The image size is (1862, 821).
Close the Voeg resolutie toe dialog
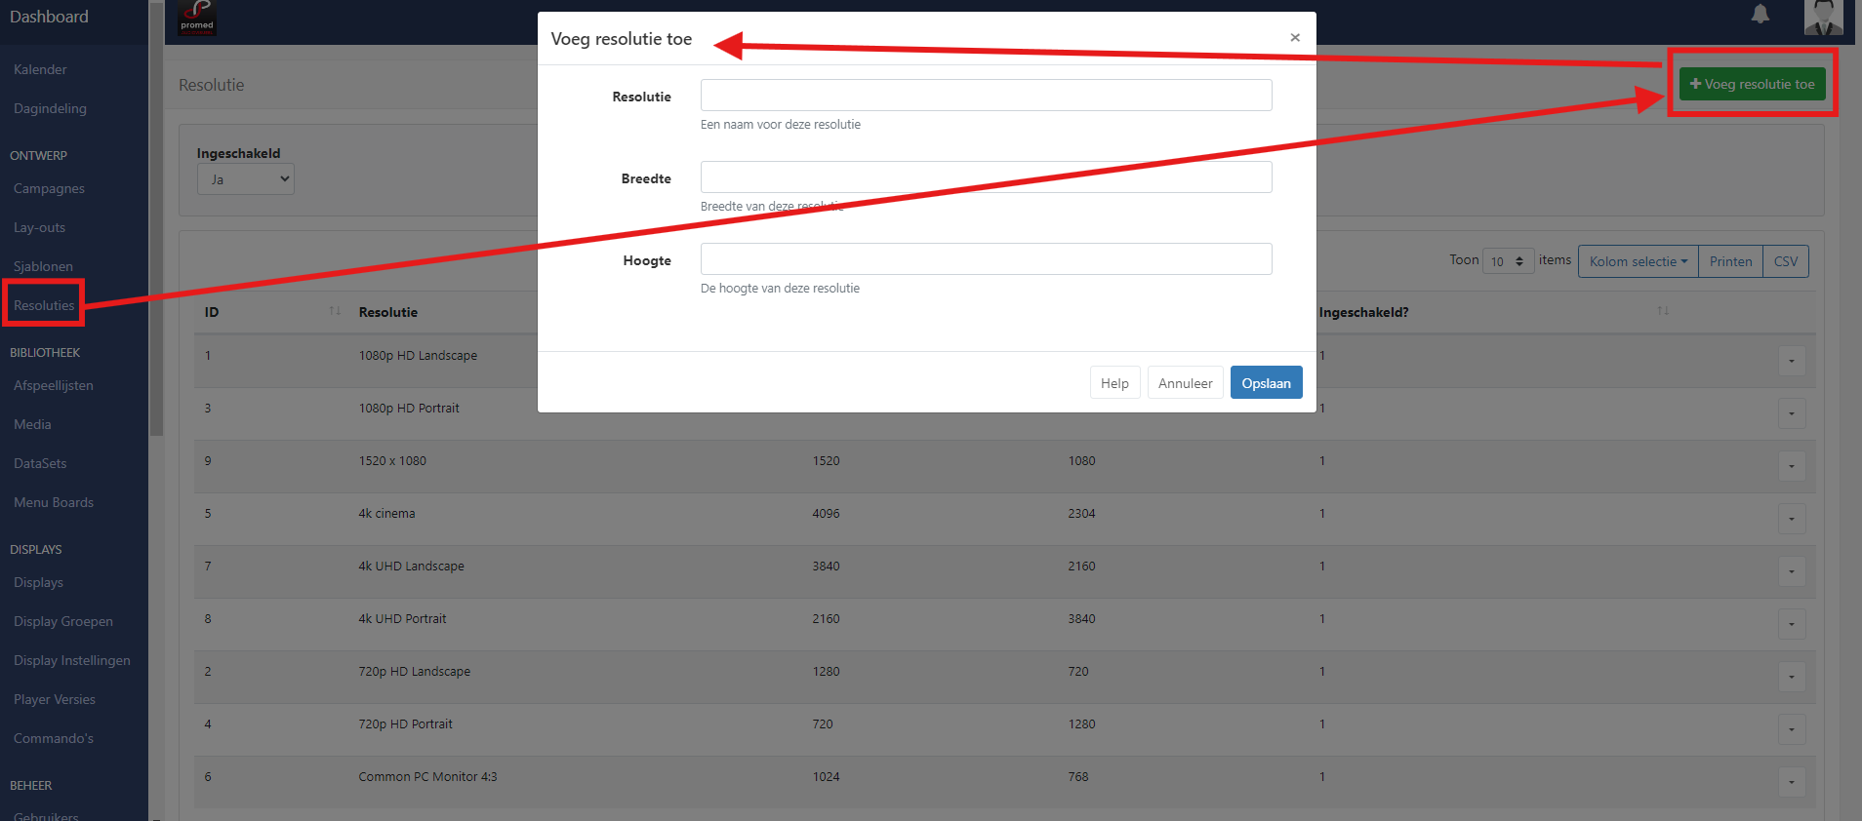click(x=1294, y=38)
